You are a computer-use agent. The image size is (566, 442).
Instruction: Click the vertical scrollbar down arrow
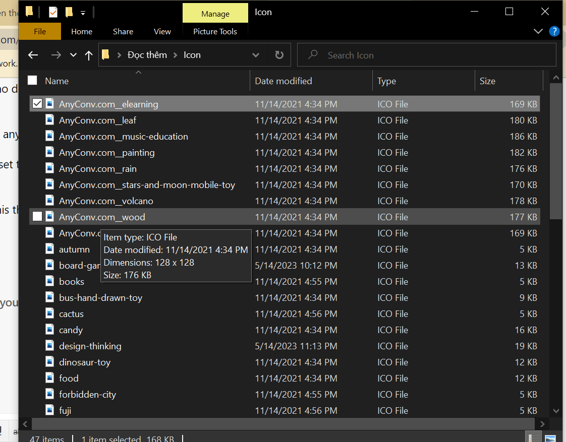[556, 411]
